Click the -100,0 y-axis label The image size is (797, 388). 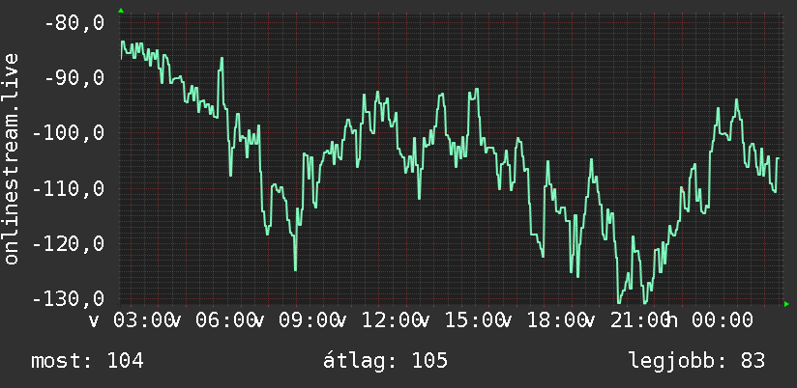click(x=69, y=133)
